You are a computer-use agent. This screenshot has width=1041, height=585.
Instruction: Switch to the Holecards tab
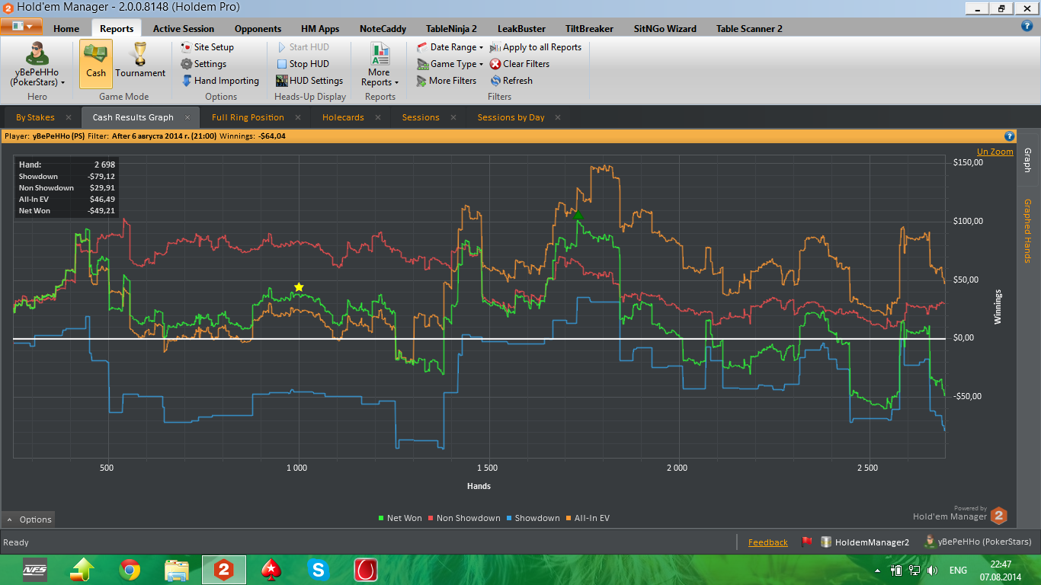pos(343,117)
